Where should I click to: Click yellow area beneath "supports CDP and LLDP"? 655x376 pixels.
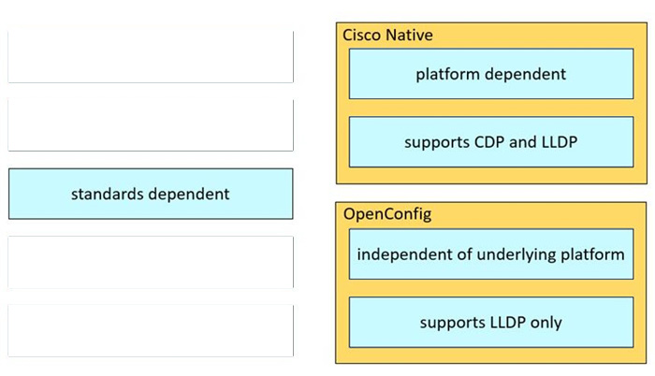tap(490, 175)
